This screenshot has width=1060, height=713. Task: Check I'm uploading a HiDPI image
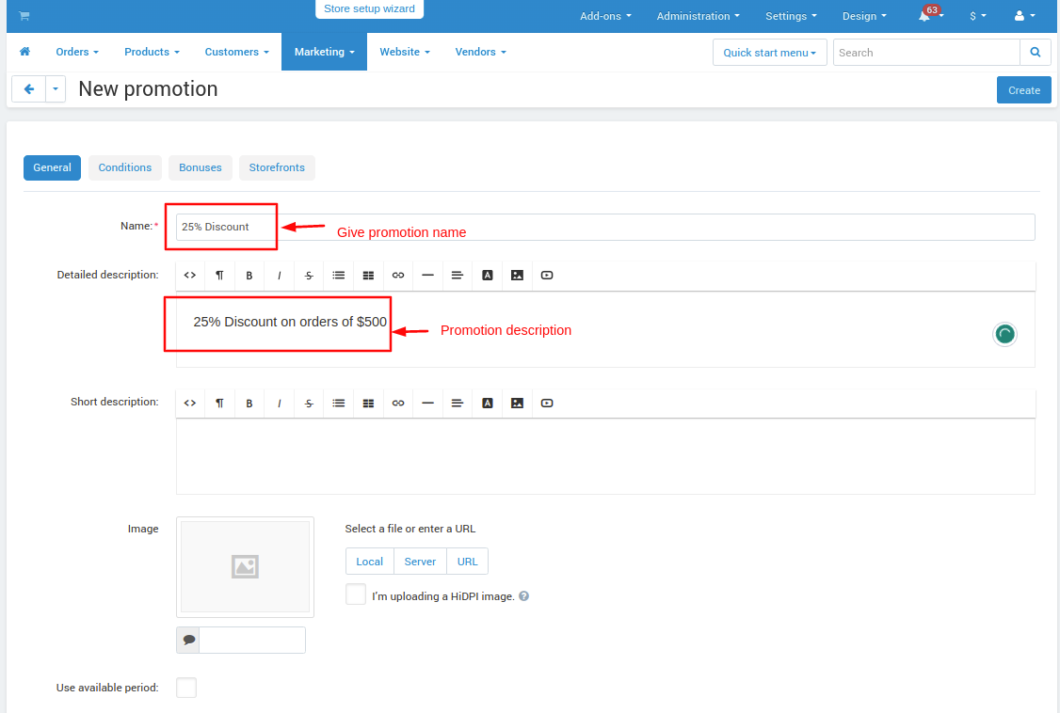coord(356,594)
